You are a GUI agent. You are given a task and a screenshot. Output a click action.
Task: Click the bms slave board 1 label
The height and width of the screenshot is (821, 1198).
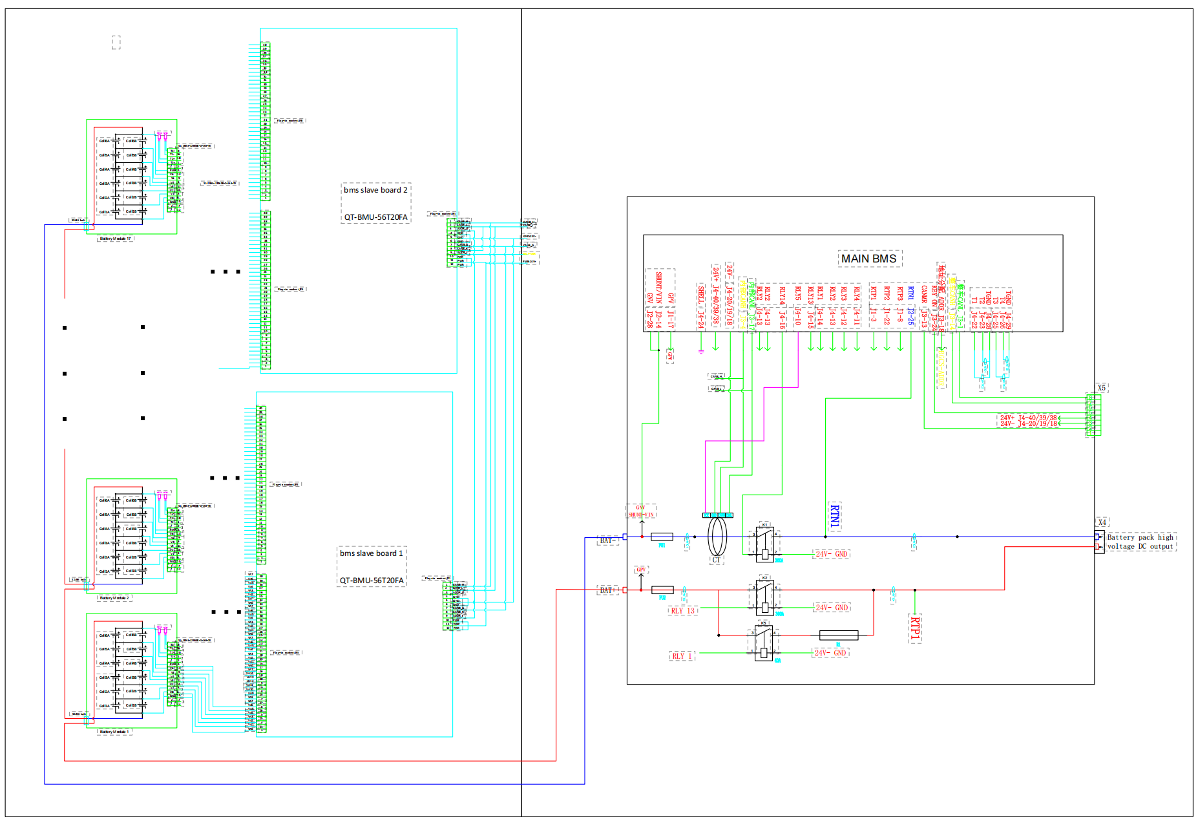coord(372,553)
